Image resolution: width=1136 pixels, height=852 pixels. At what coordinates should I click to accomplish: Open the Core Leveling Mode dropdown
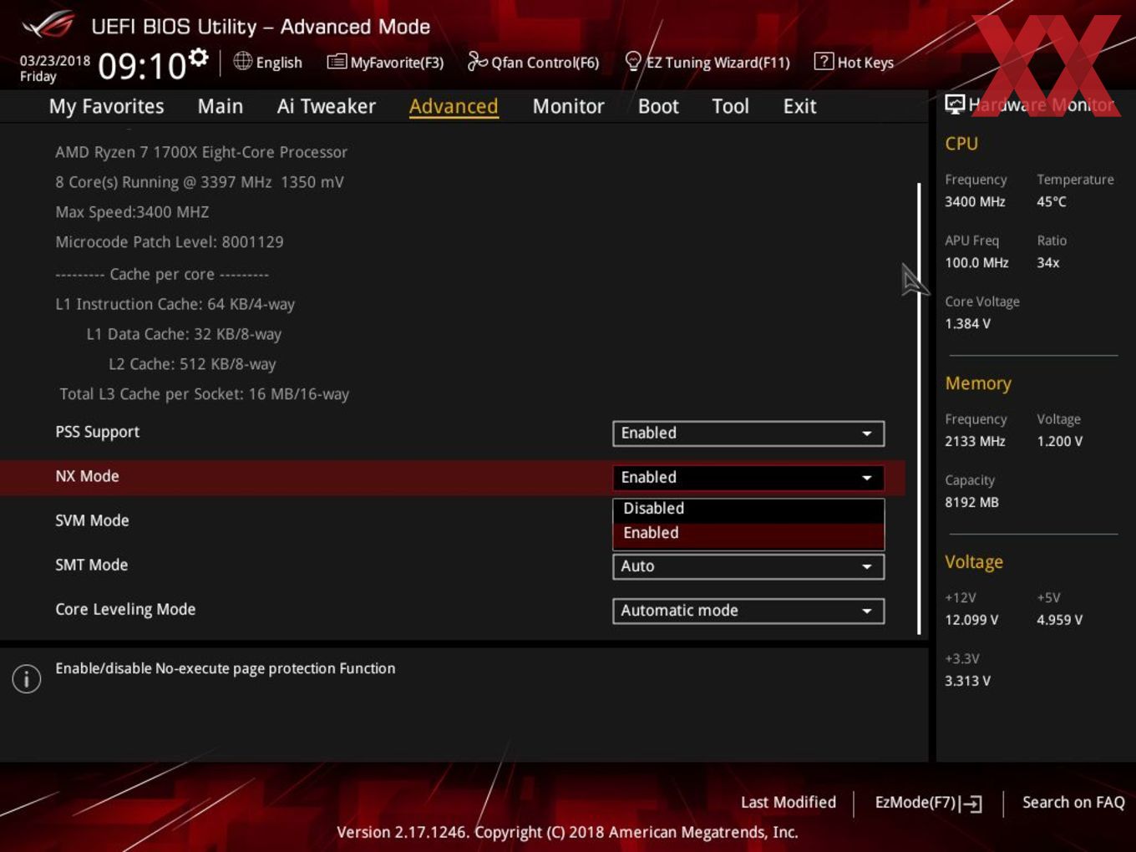pos(748,611)
